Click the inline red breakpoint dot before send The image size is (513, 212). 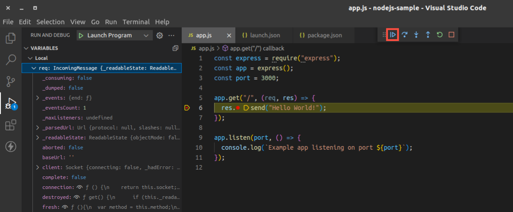click(238, 108)
